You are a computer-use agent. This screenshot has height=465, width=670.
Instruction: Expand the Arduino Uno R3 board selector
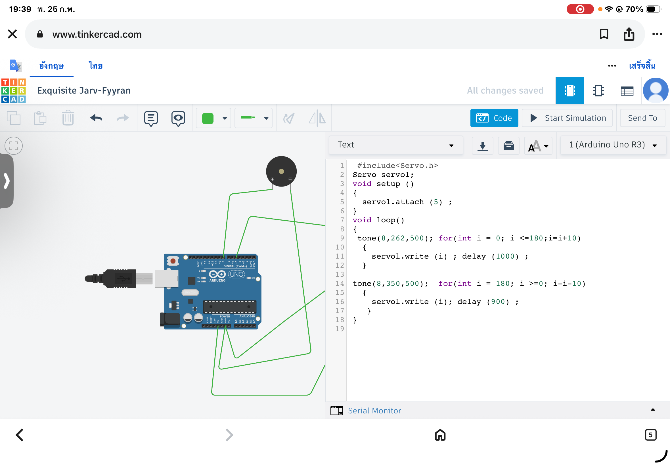[x=613, y=145]
